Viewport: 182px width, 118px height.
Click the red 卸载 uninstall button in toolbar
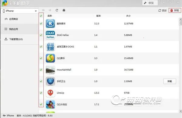coord(175,10)
